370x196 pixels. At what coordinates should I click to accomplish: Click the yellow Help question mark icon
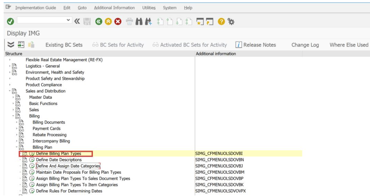point(221,22)
